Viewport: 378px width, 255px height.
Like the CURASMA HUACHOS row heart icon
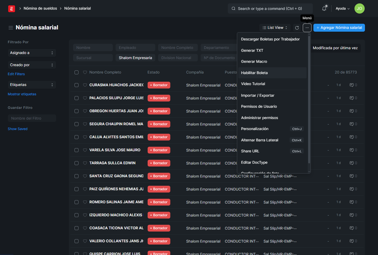click(85, 85)
